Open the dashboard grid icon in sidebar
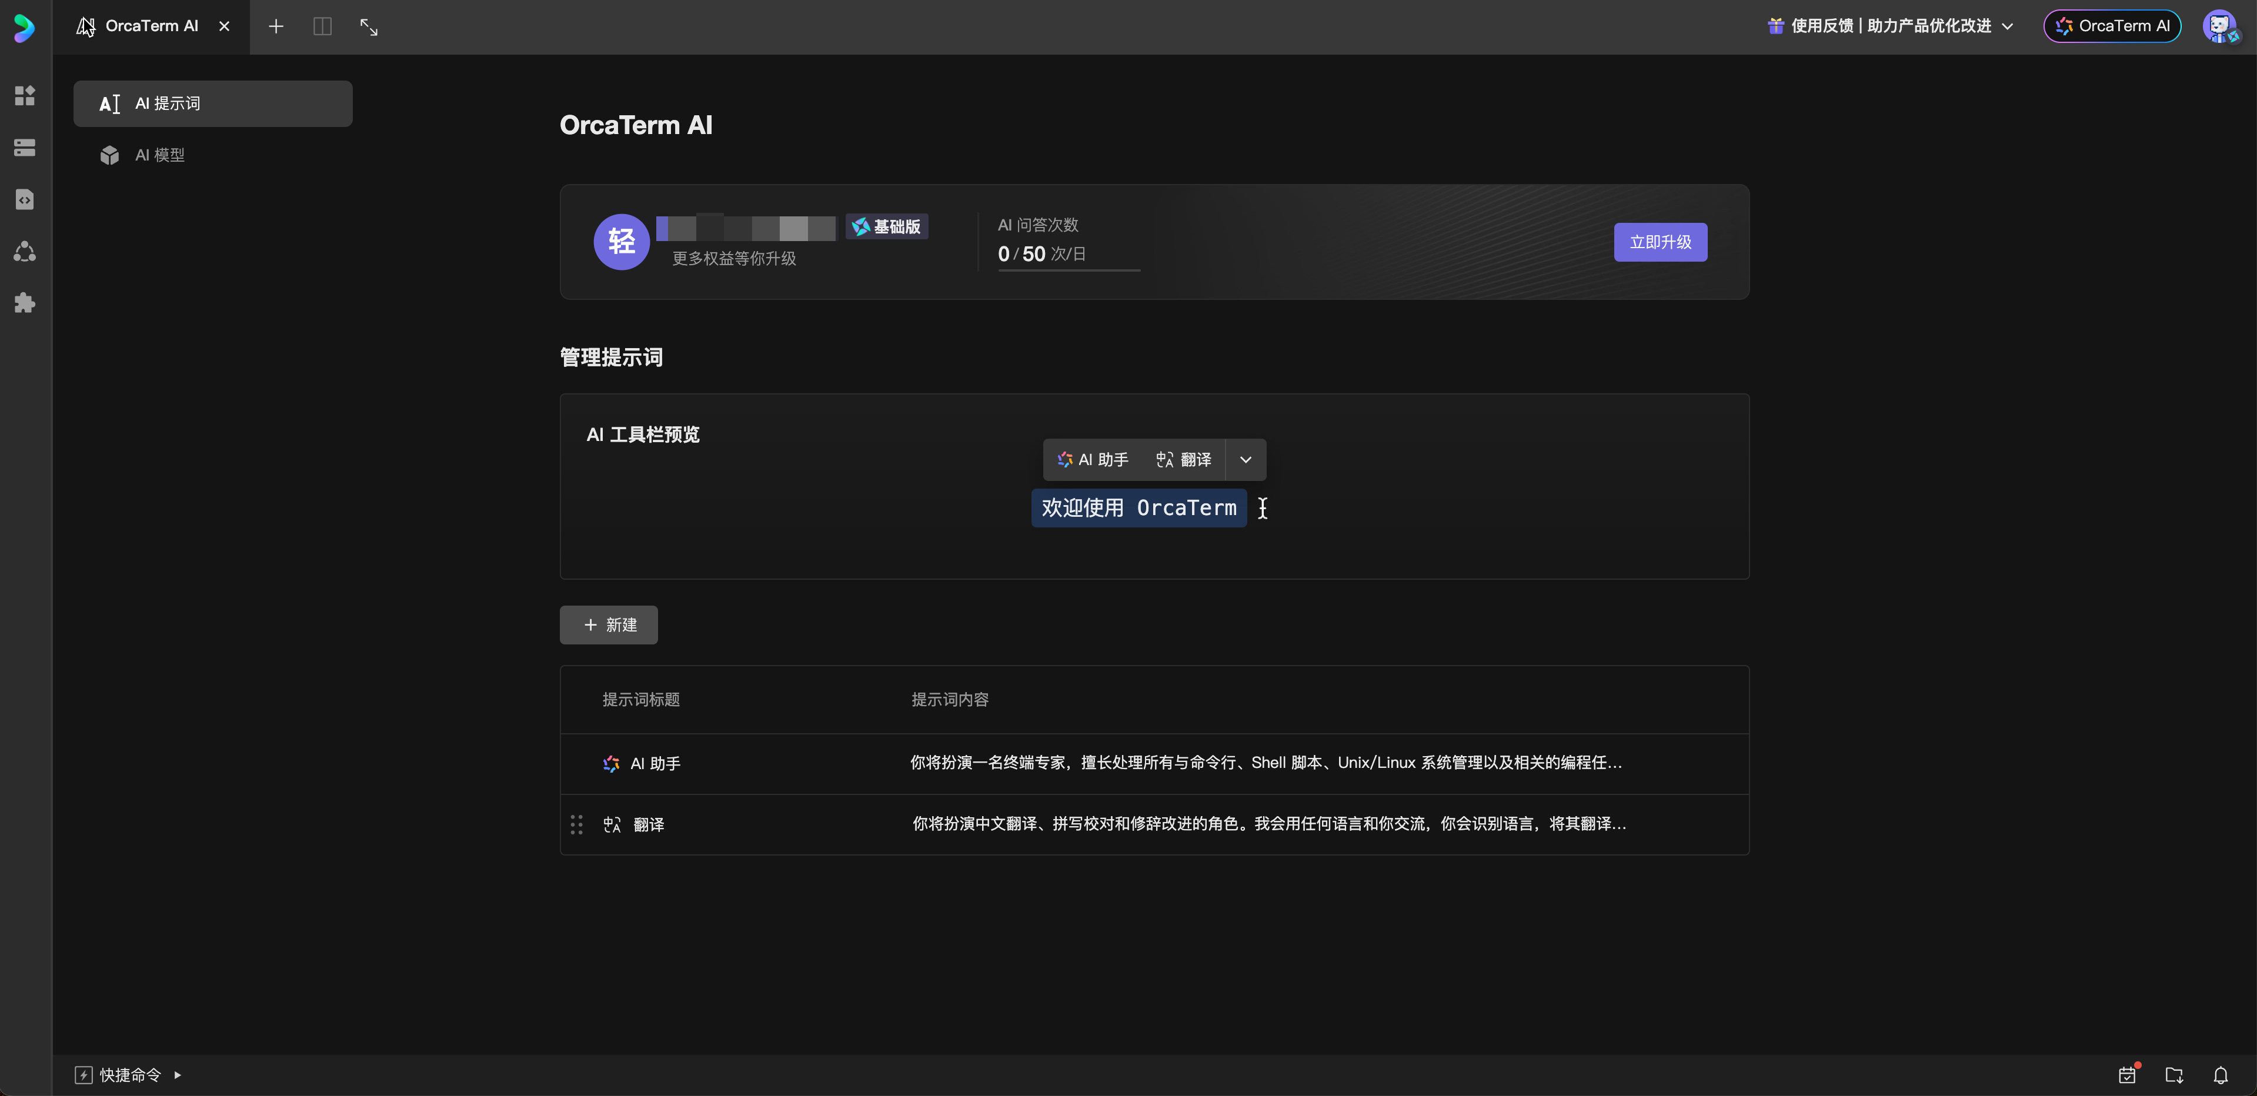Image resolution: width=2257 pixels, height=1096 pixels. click(25, 95)
